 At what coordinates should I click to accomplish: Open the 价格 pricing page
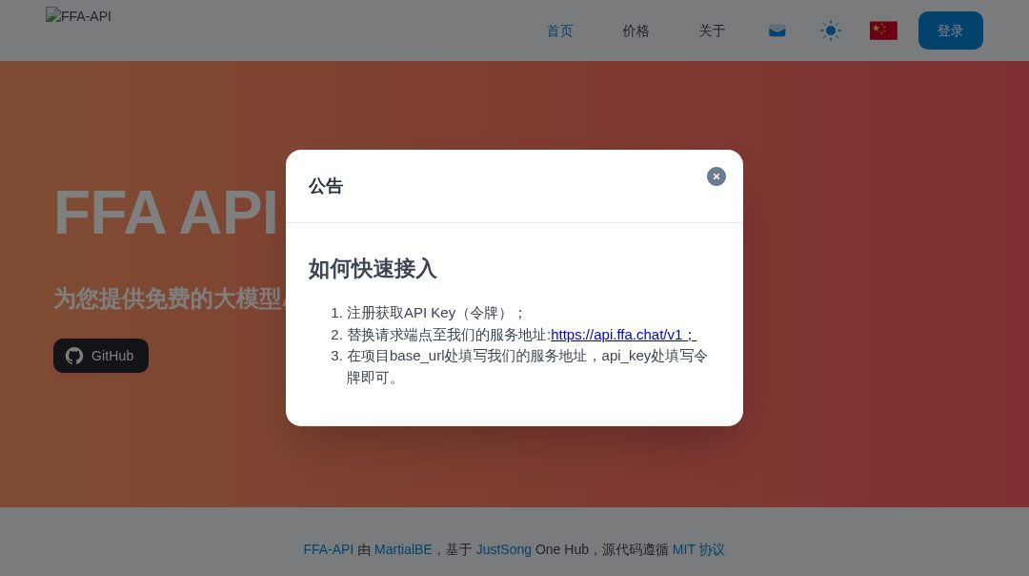coord(636,31)
